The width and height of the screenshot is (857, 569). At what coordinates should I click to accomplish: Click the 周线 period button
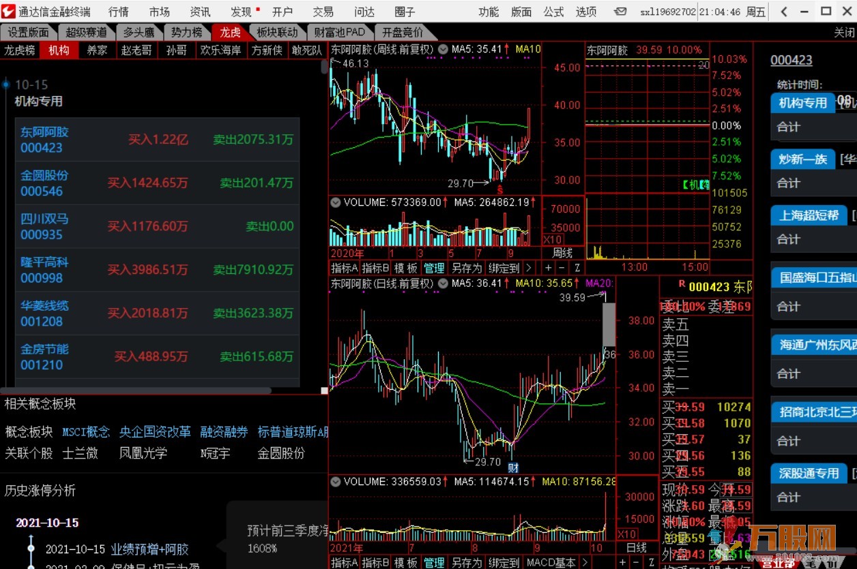click(563, 252)
